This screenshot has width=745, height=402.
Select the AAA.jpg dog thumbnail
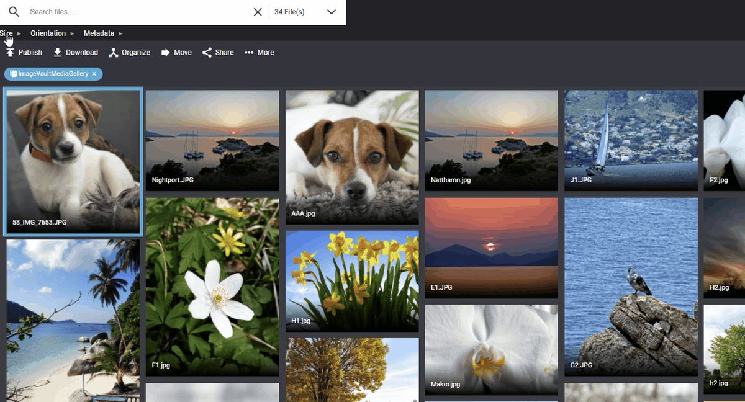pyautogui.click(x=352, y=158)
